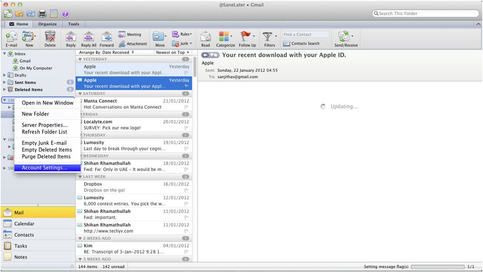Click the undo arrow in title toolbar

pos(20,14)
